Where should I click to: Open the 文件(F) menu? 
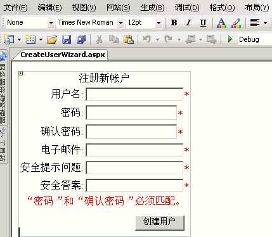point(16,8)
